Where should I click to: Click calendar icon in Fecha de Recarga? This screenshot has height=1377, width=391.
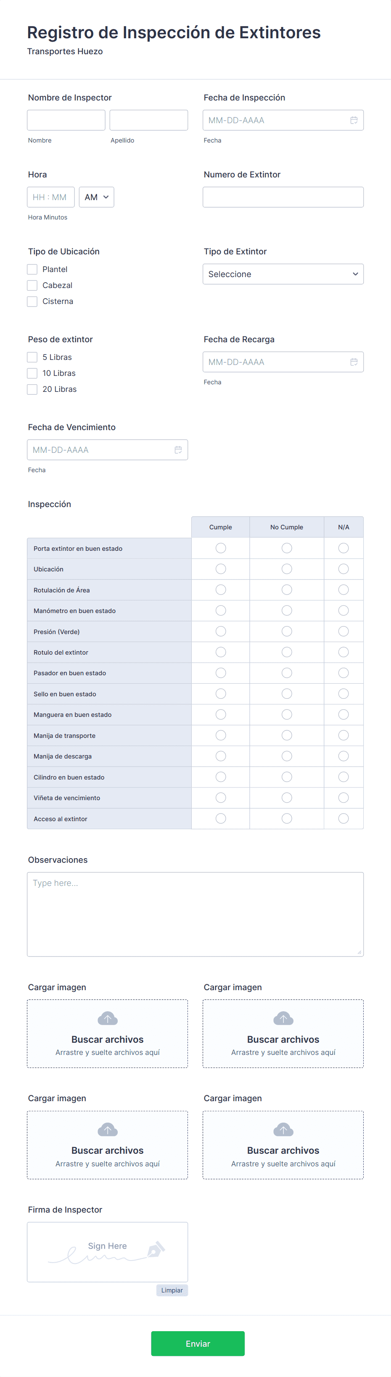point(354,362)
